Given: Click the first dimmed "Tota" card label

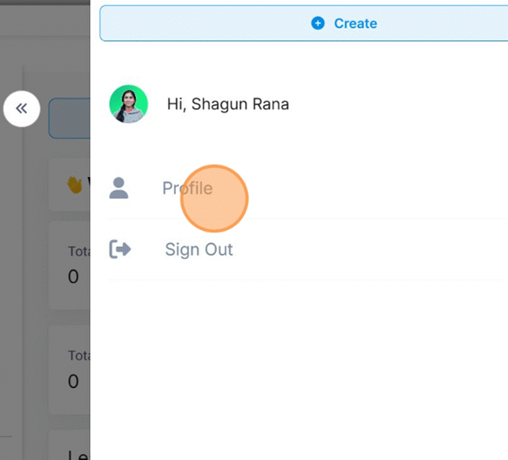Looking at the screenshot, I should coord(79,251).
